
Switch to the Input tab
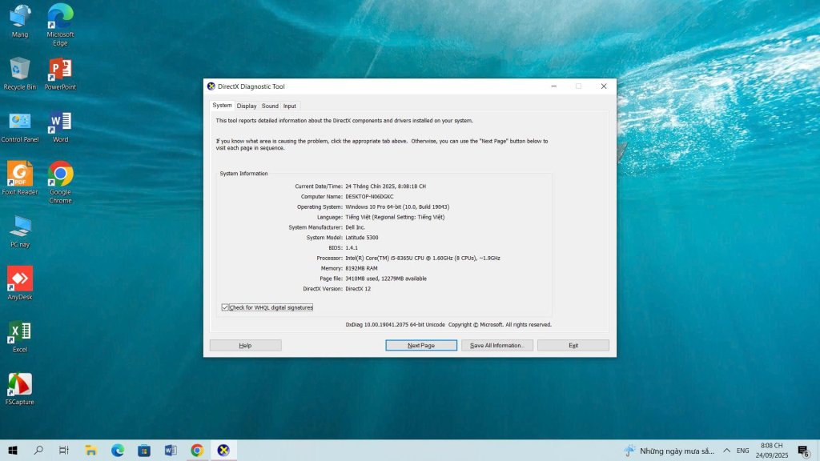(290, 106)
